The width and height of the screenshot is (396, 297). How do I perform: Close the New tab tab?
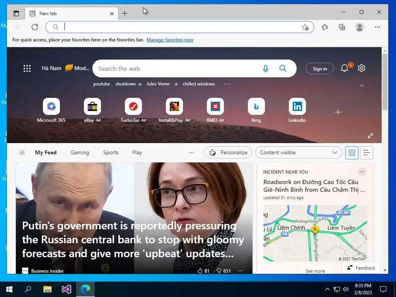(x=112, y=14)
